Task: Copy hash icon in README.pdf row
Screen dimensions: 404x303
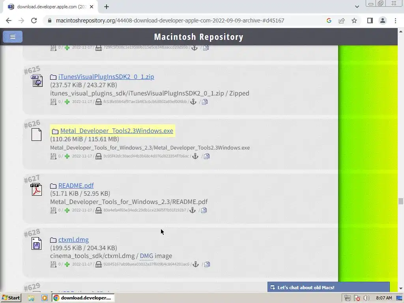Action: [204, 210]
